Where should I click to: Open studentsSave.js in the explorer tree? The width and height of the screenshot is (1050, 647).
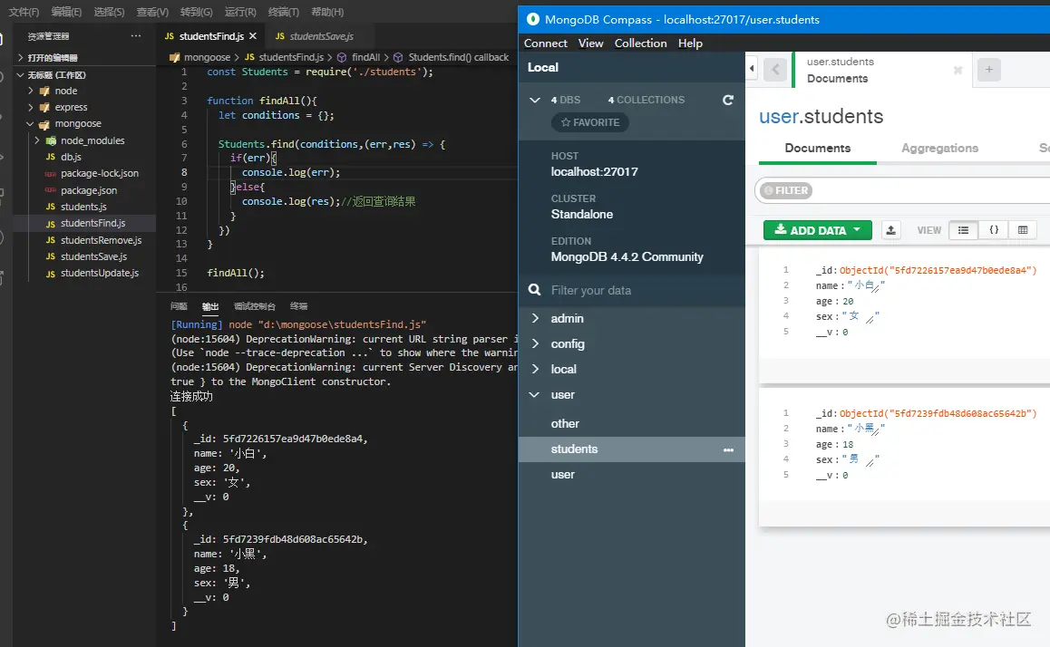(x=93, y=256)
